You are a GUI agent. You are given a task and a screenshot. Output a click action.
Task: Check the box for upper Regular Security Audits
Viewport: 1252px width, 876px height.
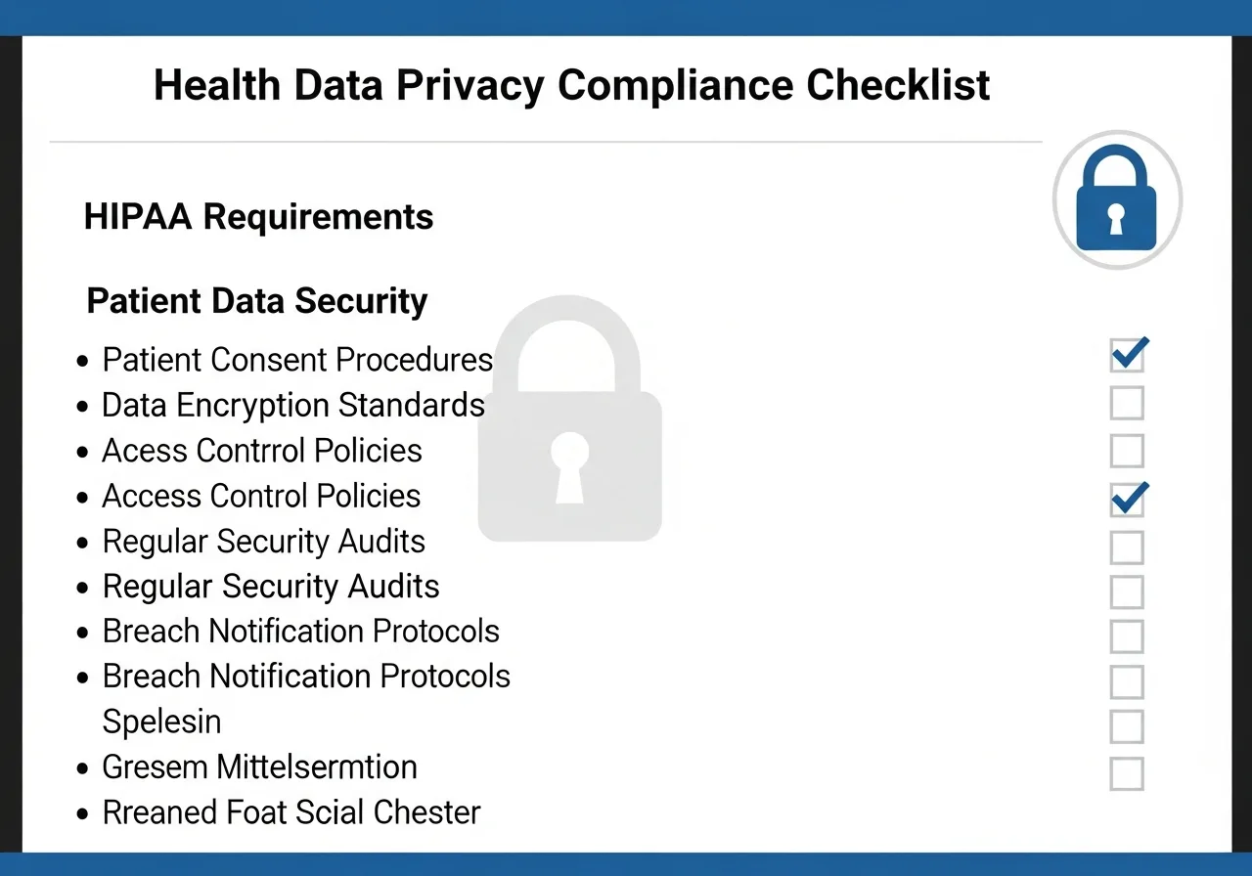[x=1127, y=547]
